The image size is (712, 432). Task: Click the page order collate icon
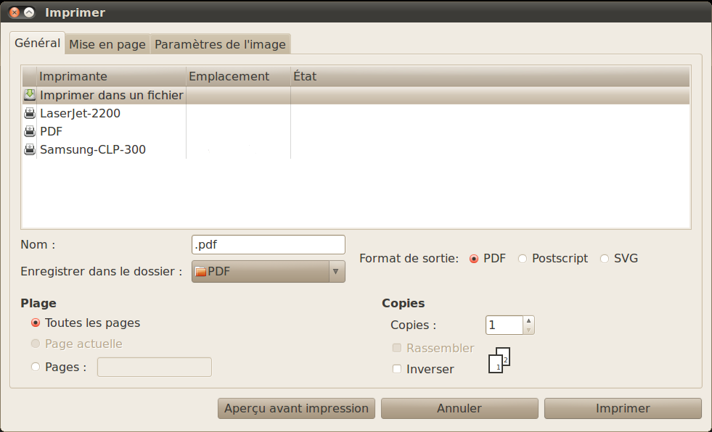(499, 360)
